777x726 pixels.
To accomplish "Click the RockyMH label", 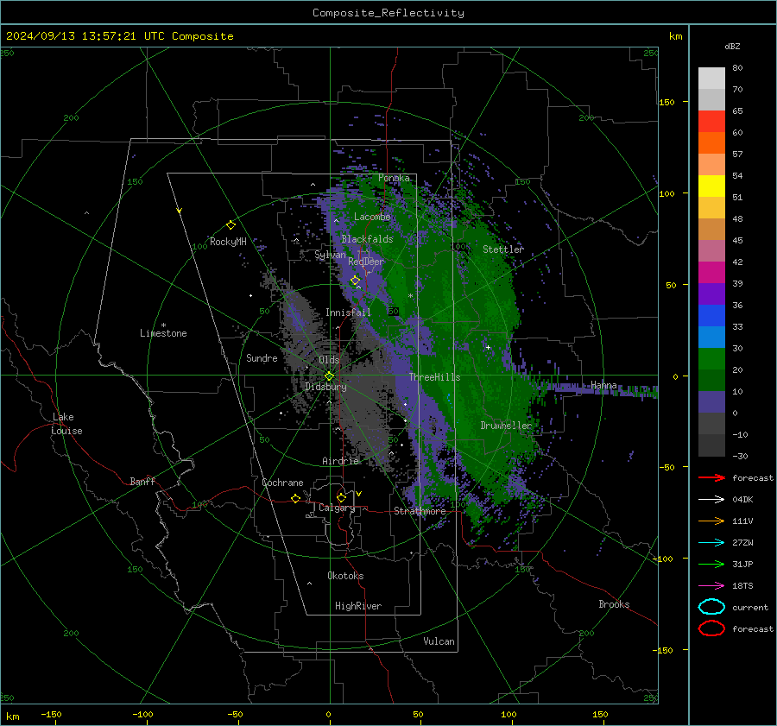I will [228, 242].
